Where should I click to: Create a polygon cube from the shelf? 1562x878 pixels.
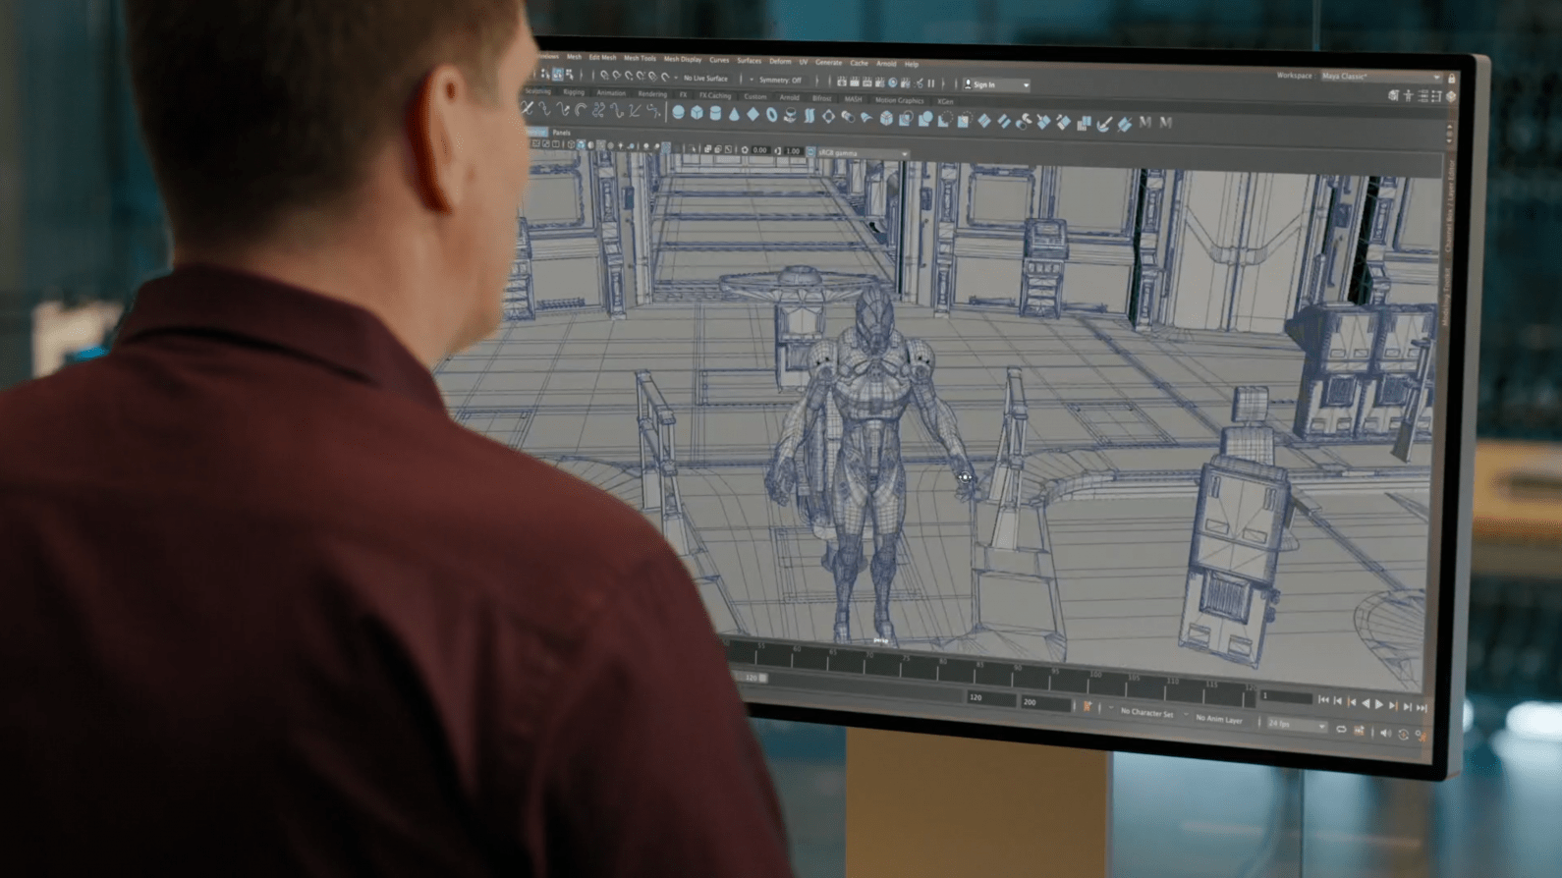[697, 114]
